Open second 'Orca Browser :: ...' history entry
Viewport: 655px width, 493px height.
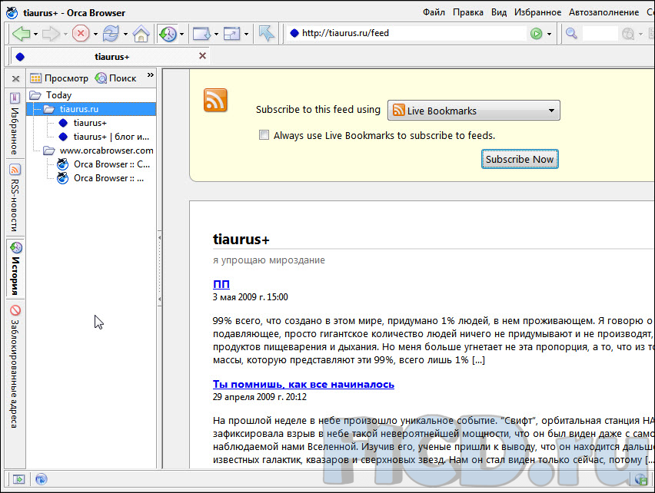click(x=100, y=177)
